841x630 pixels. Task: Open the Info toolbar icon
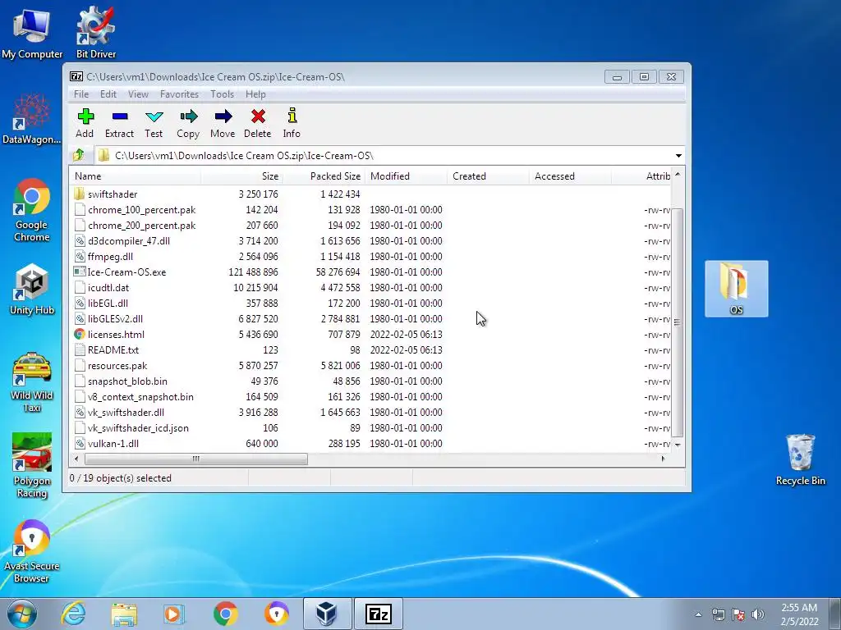click(292, 123)
